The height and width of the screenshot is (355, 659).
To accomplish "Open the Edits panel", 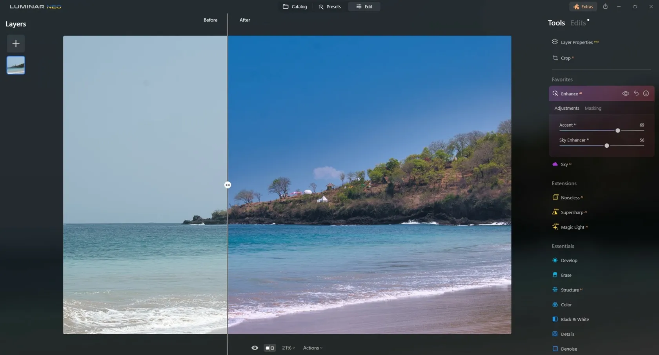I will click(578, 23).
